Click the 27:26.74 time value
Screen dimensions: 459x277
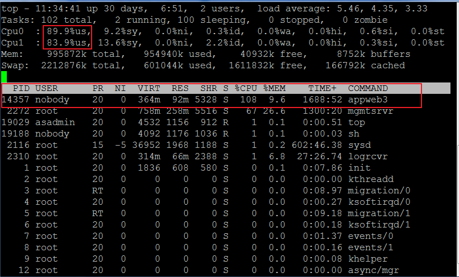click(320, 156)
